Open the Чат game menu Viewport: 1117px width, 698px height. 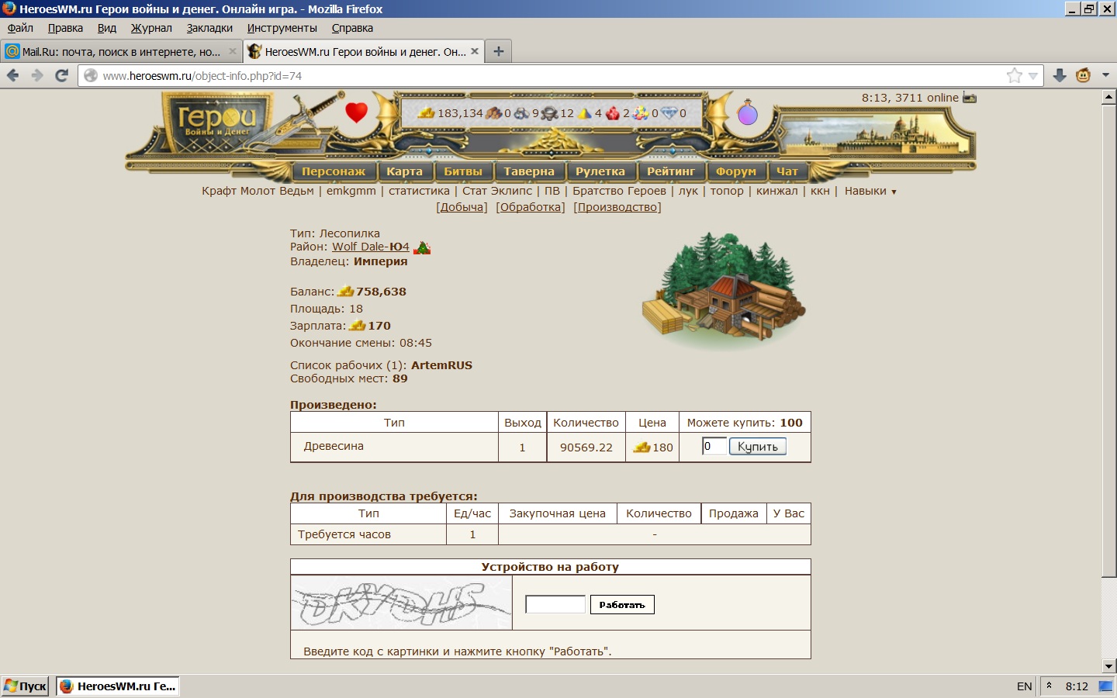(x=787, y=171)
